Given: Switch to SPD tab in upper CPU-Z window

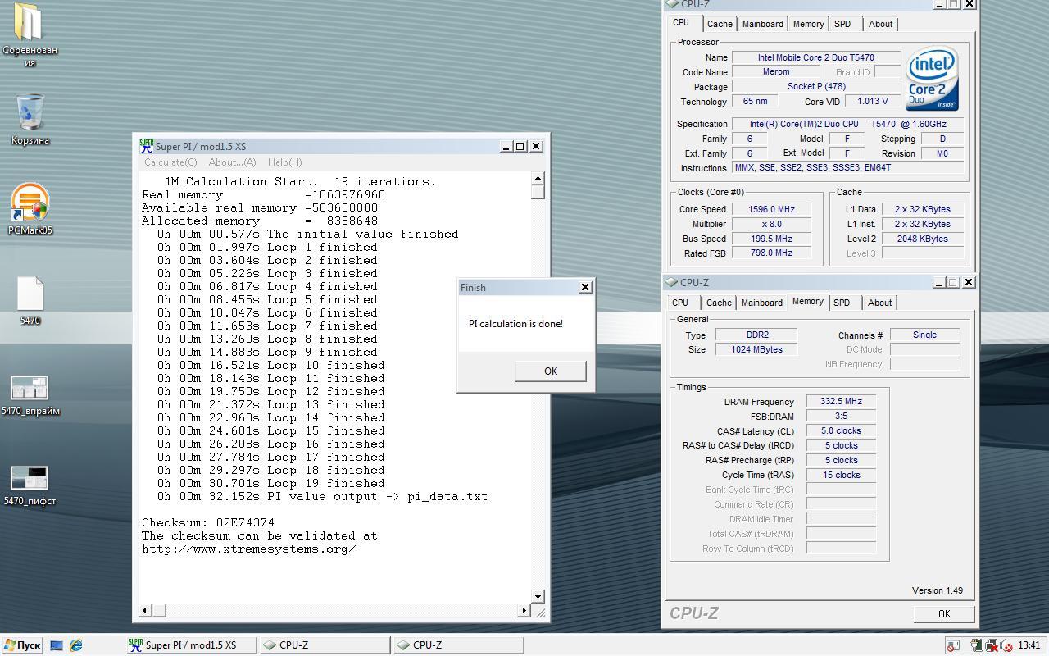Looking at the screenshot, I should (x=842, y=24).
